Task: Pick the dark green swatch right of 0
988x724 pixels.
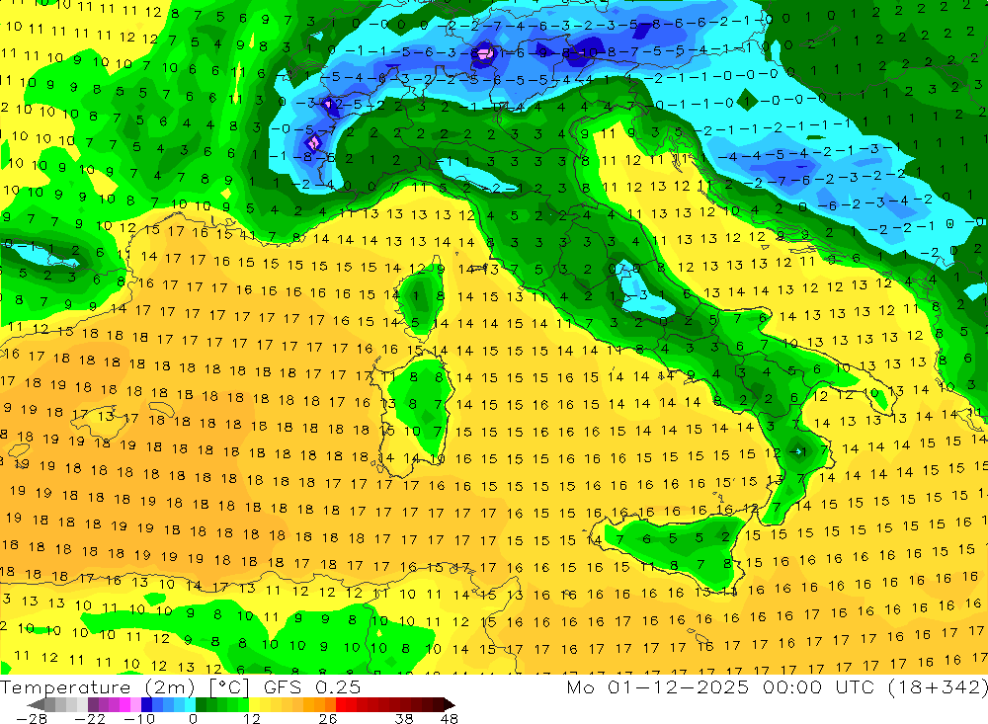Action: point(201,704)
